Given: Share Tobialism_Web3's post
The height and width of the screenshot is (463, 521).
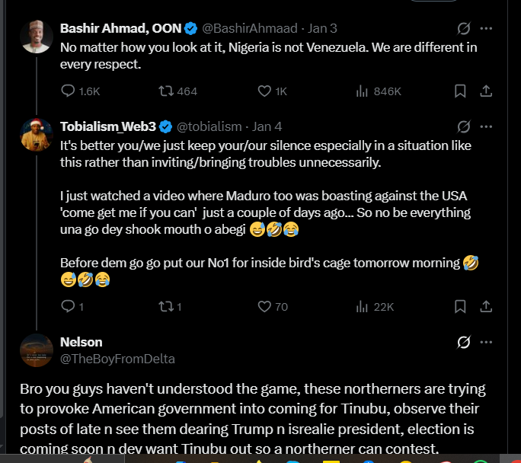Looking at the screenshot, I should (x=486, y=307).
